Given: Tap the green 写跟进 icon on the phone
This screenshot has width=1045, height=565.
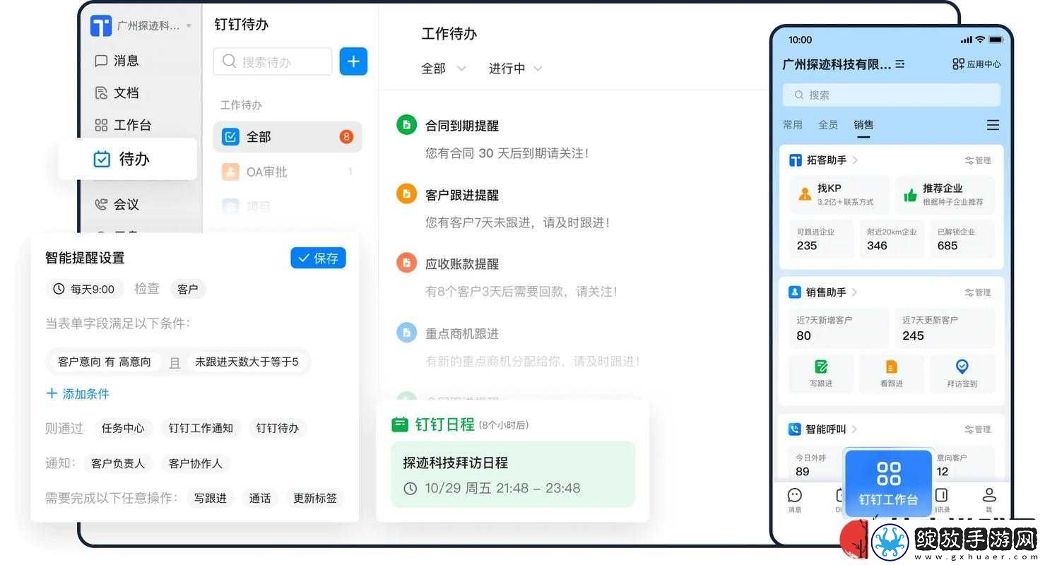Looking at the screenshot, I should (821, 367).
